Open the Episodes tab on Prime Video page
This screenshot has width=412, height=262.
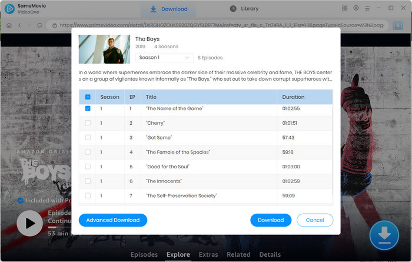coord(144,254)
